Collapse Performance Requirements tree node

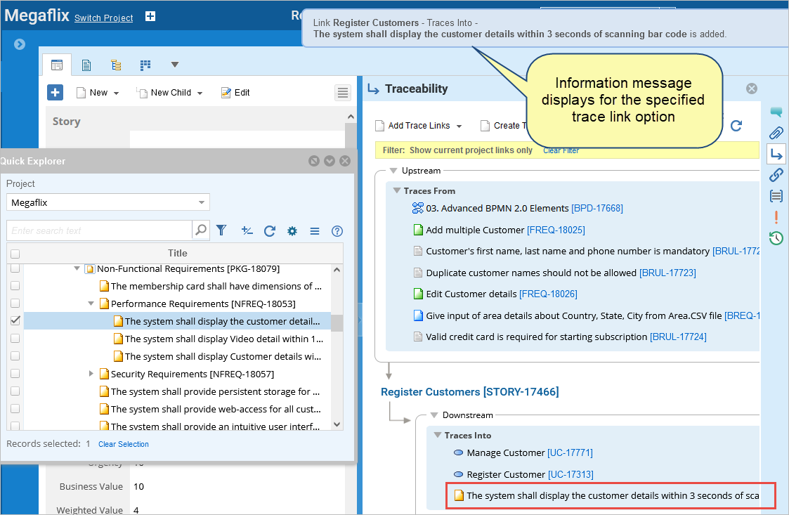coord(91,304)
